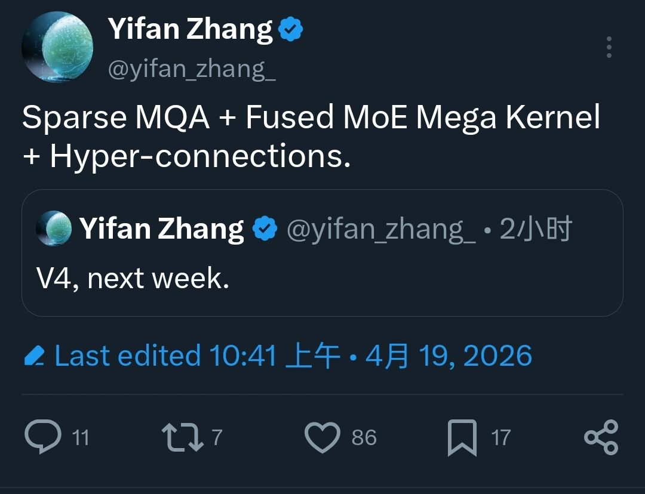Tap the blue verified badge by author name
Viewport: 645px width, 494px height.
coord(291,30)
